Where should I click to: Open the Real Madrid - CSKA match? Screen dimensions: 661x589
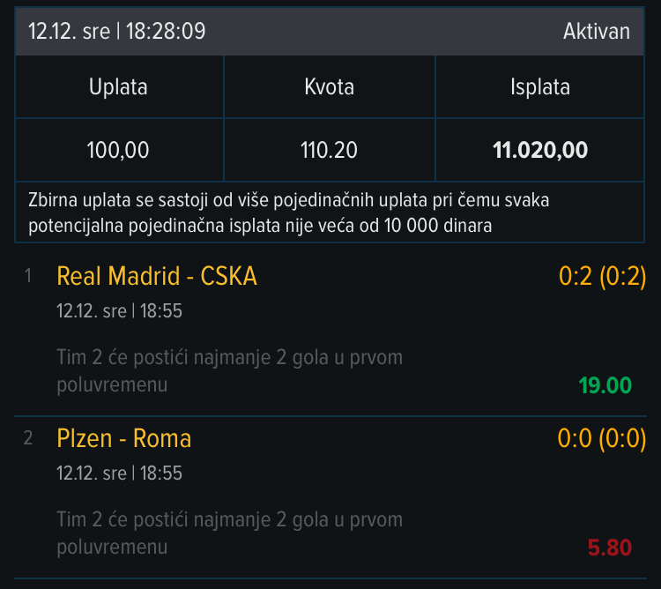point(157,276)
